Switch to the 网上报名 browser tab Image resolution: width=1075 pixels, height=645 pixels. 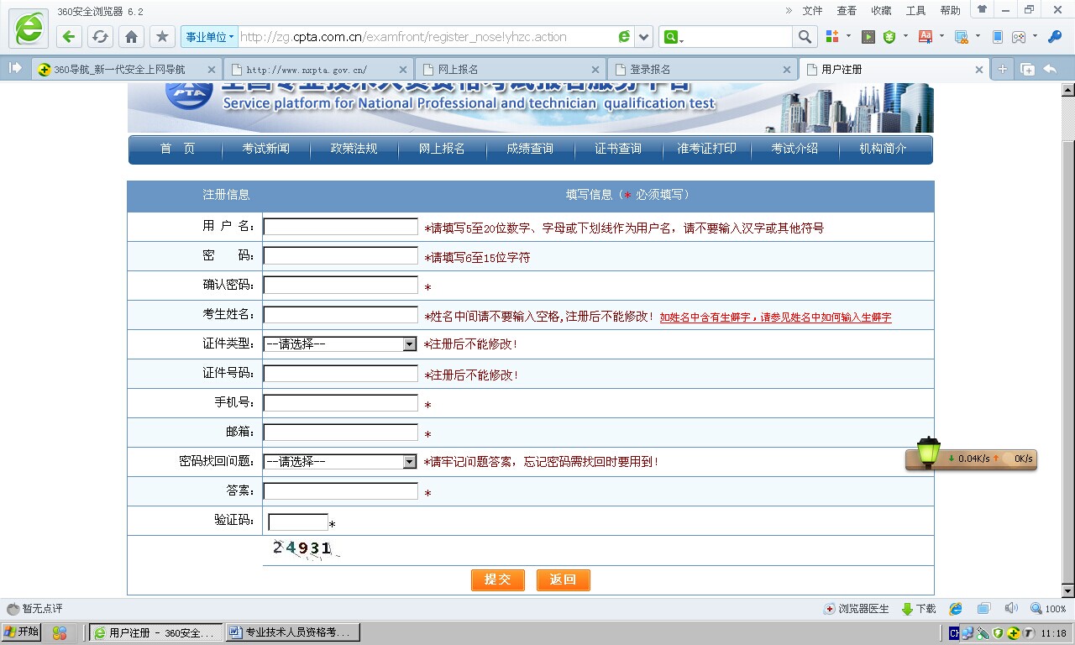click(x=511, y=70)
